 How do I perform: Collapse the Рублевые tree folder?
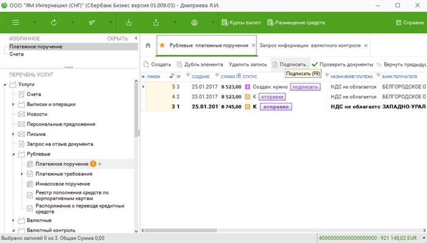(13, 154)
